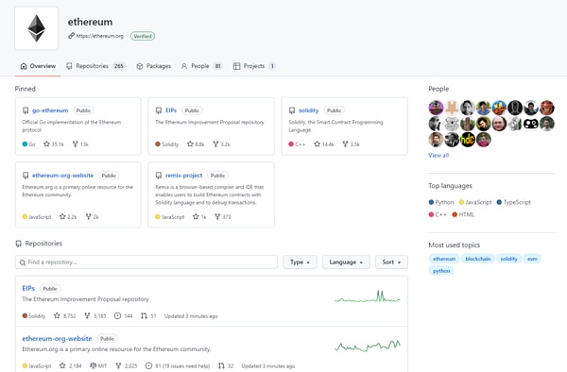Click the open issues icon in EIPs row
The height and width of the screenshot is (372, 567).
pos(117,316)
